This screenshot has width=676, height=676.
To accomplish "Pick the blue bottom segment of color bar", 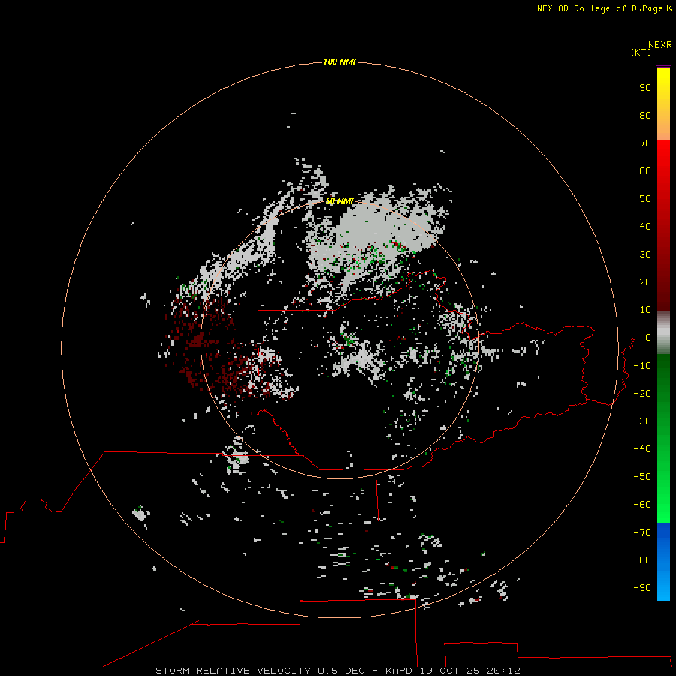I will 663,562.
